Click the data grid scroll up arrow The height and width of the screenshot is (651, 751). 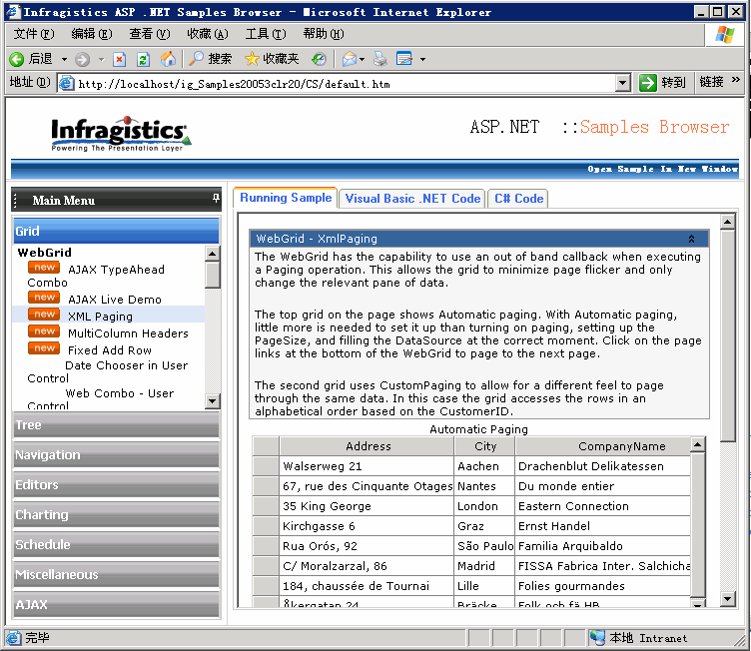pos(698,444)
